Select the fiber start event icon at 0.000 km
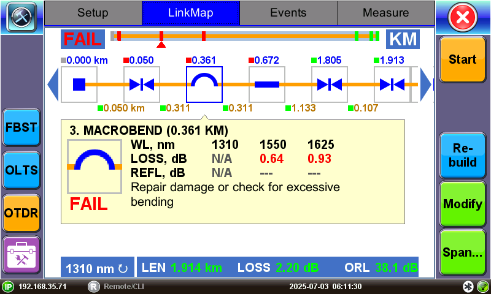Image resolution: width=491 pixels, height=294 pixels. (79, 85)
